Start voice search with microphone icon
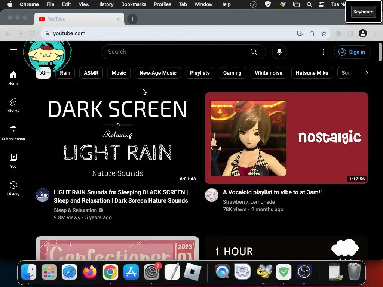 pyautogui.click(x=279, y=52)
